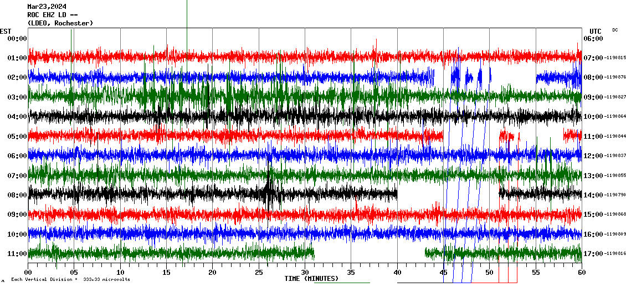This screenshot has height=287, width=626.
Task: Click the Mar23,2024 date label
Action: coord(47,7)
